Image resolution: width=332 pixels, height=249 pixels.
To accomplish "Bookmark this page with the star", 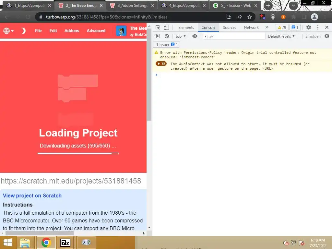I will click(250, 17).
